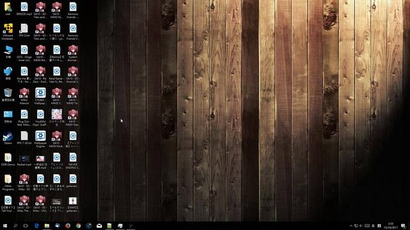410x230 pixels.
Task: Open the Radial.mp4 video file
Action: coord(24,160)
